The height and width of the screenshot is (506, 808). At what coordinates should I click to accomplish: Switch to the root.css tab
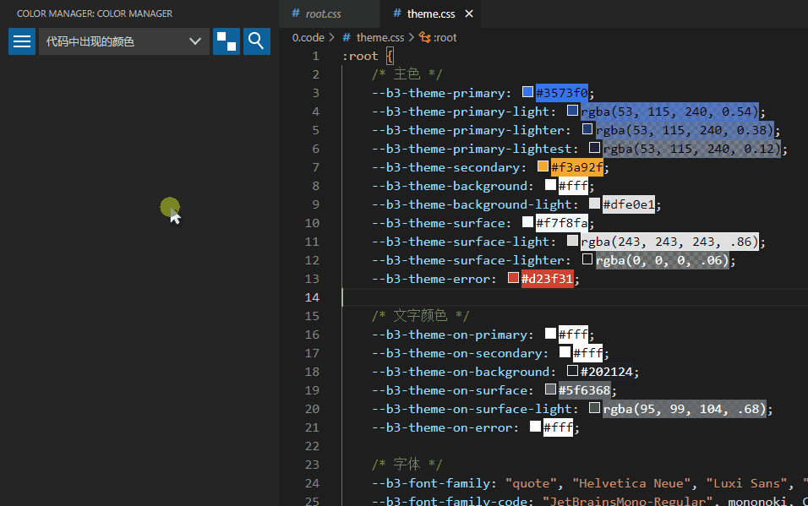coord(323,14)
